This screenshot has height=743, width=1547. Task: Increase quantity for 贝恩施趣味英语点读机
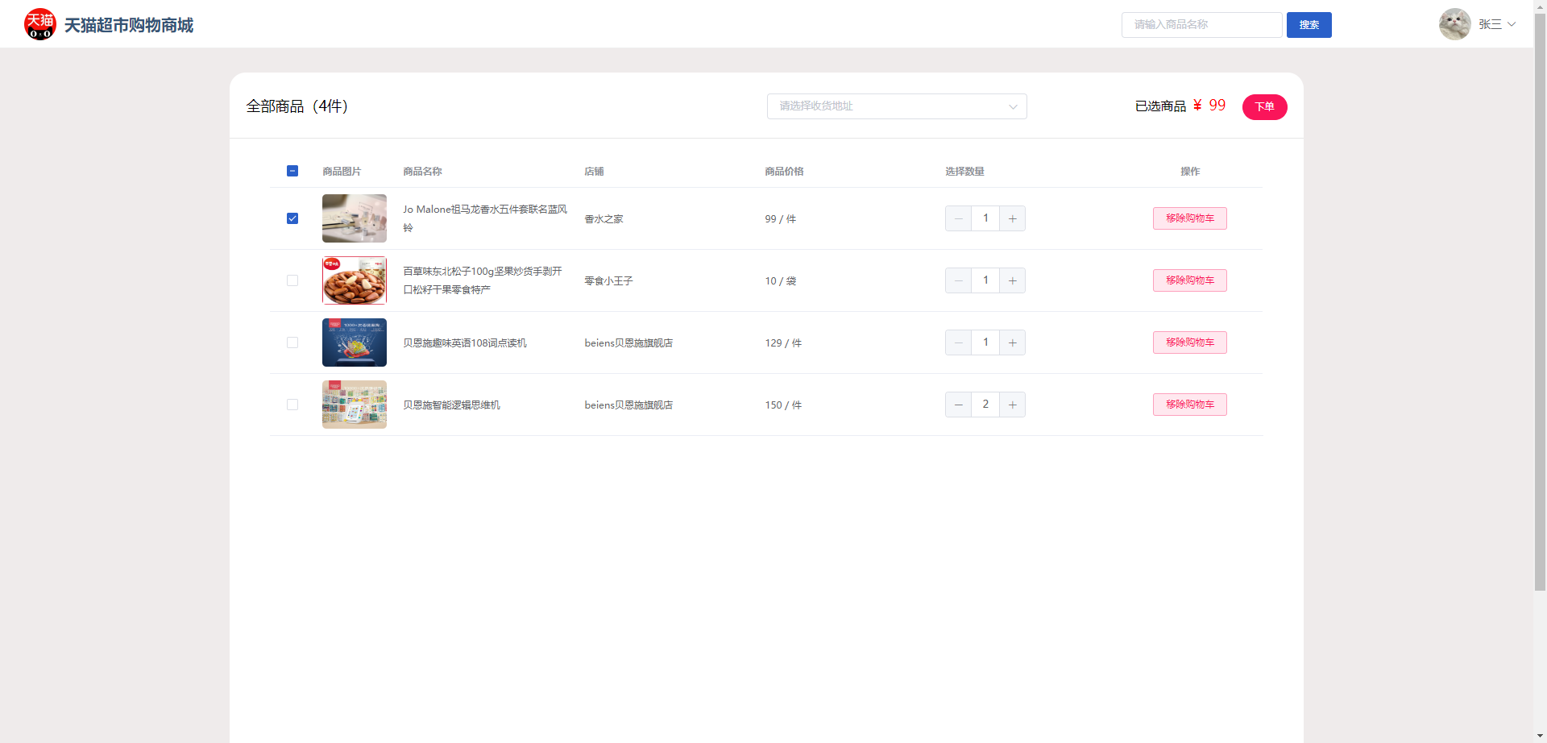coord(1013,342)
